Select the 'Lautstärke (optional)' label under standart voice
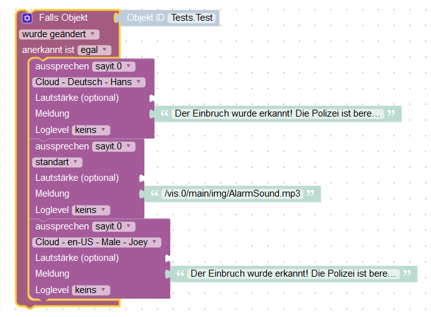The height and width of the screenshot is (317, 431). 77,178
